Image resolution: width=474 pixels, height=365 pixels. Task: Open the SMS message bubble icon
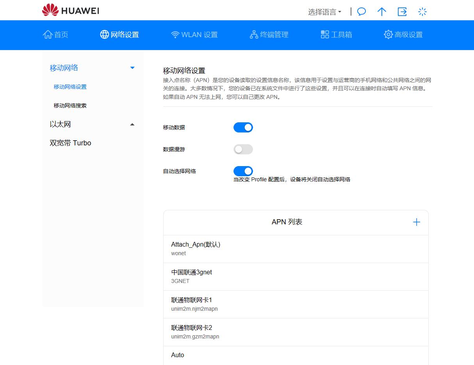coord(361,12)
